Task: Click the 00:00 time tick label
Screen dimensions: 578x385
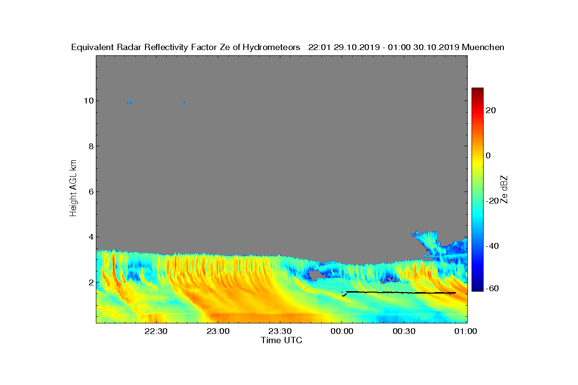Action: click(x=342, y=332)
